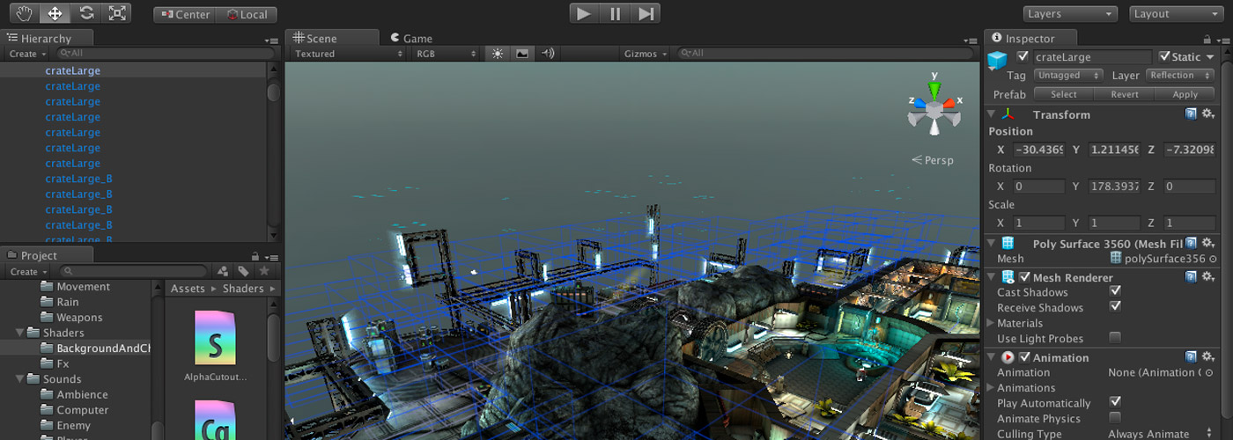Toggle the Center pivot button

tap(184, 15)
